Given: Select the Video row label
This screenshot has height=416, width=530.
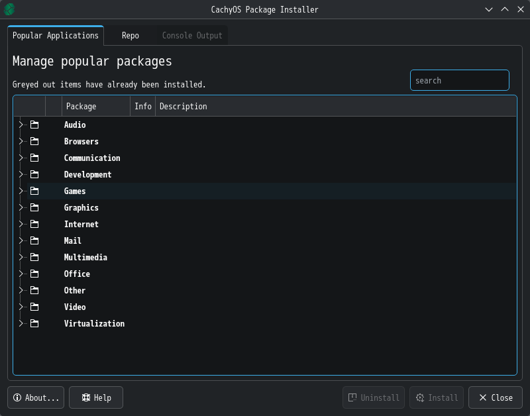Looking at the screenshot, I should pyautogui.click(x=75, y=307).
